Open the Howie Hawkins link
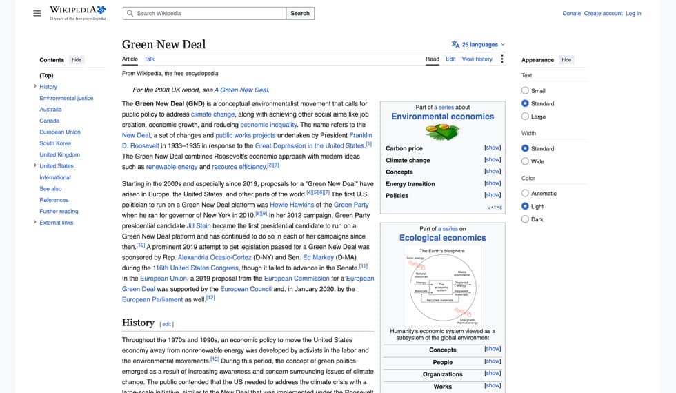 pos(292,205)
